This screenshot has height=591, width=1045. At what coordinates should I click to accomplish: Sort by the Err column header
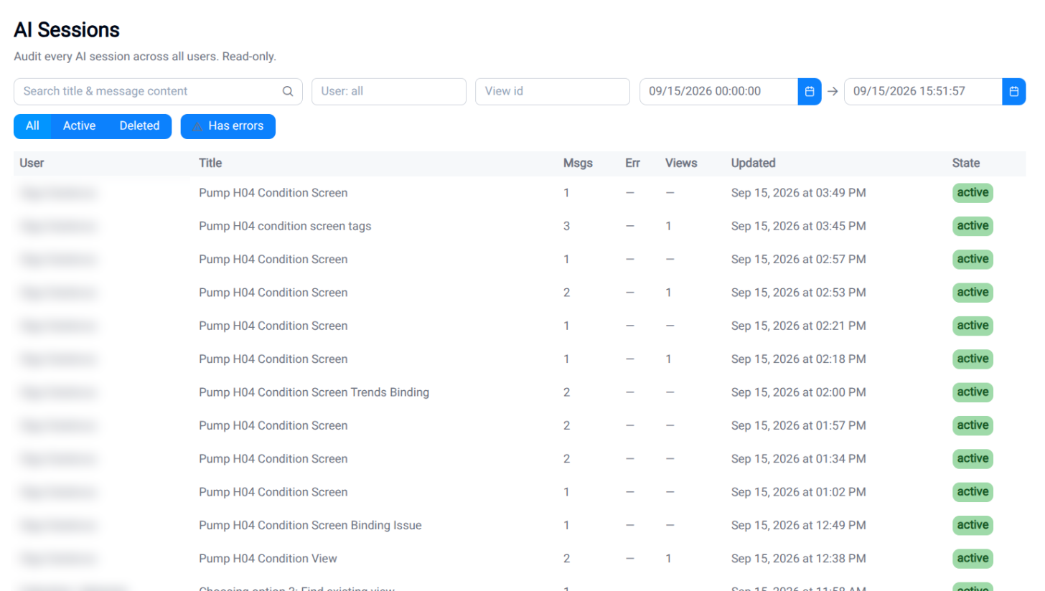pyautogui.click(x=632, y=163)
